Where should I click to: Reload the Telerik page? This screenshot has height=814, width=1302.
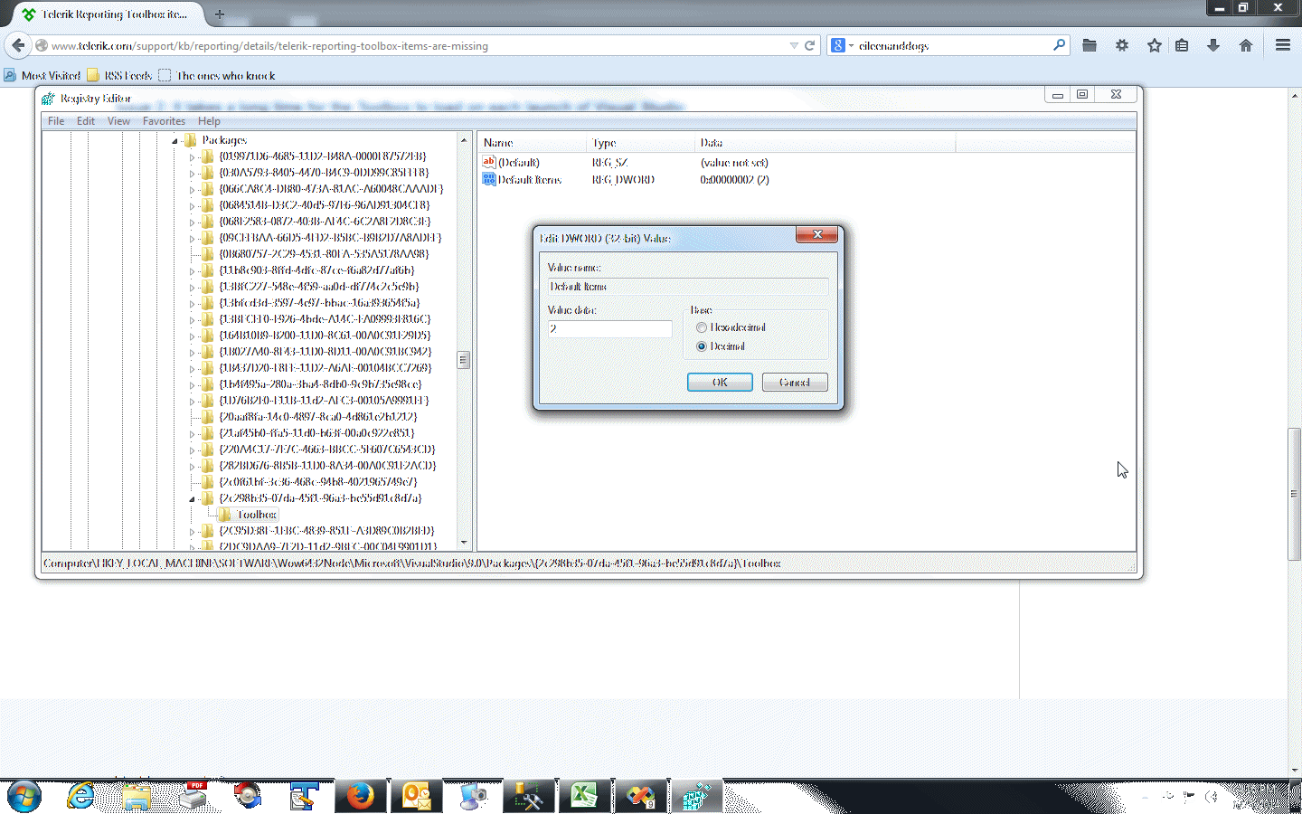[810, 45]
